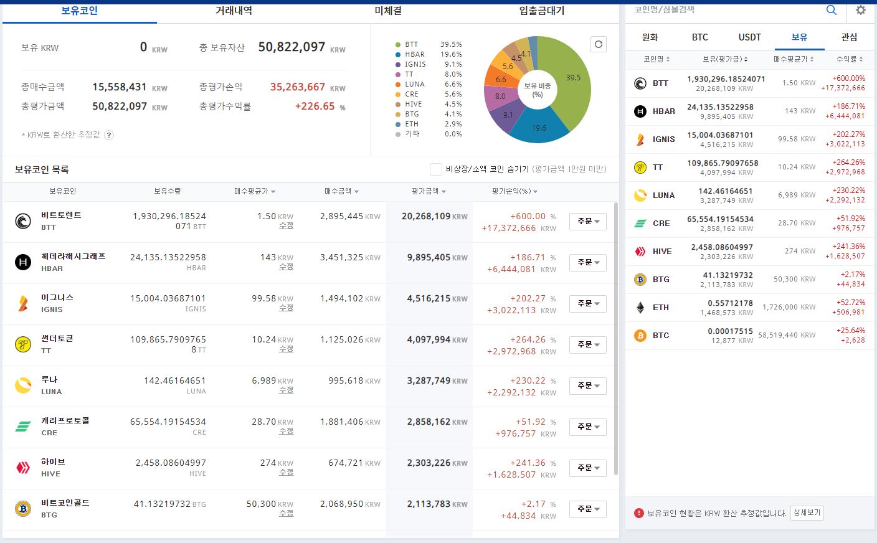Click 수정 link for 하이브 average price

click(286, 473)
